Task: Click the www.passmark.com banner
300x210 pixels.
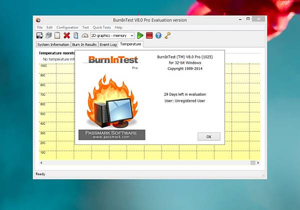Action: (x=112, y=135)
